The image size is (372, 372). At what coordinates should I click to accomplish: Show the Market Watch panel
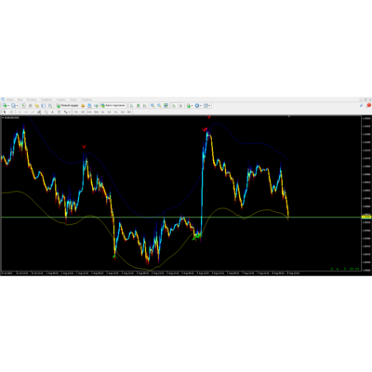pos(23,105)
